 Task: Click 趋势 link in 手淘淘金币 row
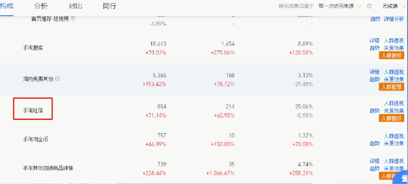point(375,143)
